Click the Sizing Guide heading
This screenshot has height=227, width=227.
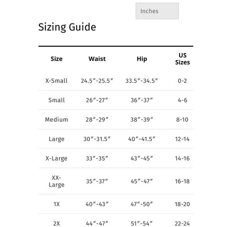pyautogui.click(x=67, y=27)
